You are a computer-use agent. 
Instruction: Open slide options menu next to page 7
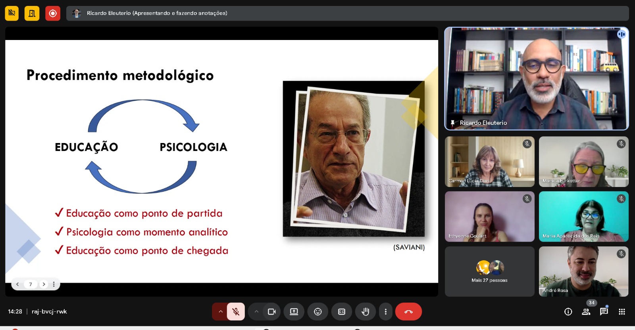click(54, 284)
